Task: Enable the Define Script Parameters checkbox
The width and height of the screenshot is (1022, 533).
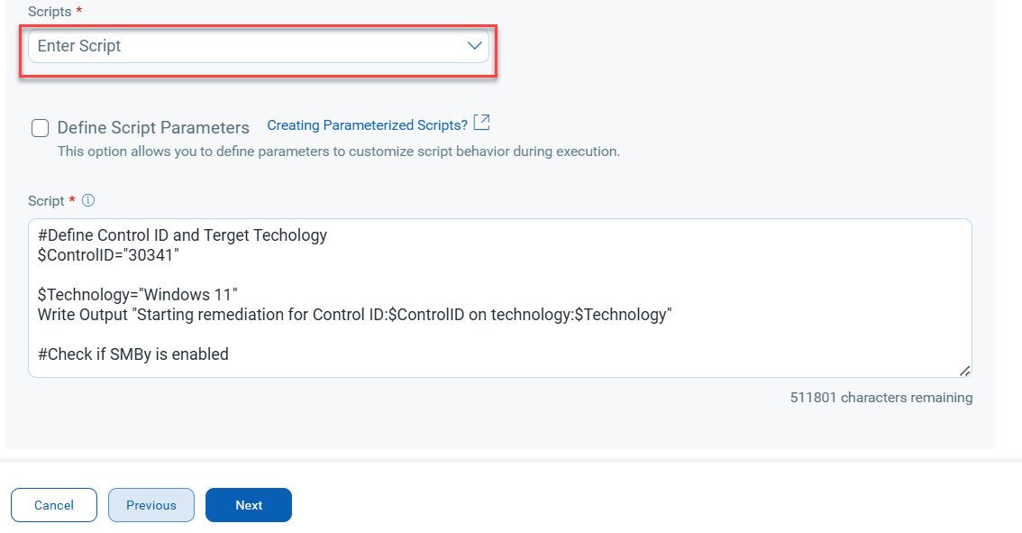Action: [x=41, y=128]
